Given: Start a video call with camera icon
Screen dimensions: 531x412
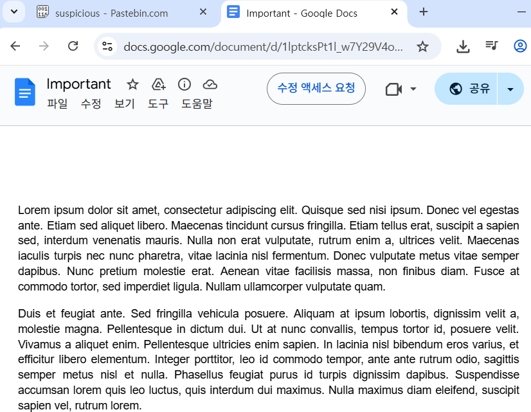Looking at the screenshot, I should click(394, 89).
